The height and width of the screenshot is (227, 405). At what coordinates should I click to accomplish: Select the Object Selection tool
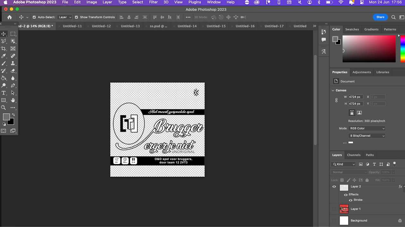coord(13,41)
